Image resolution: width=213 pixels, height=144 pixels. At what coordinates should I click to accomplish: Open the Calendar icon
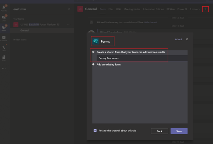tap(4, 38)
